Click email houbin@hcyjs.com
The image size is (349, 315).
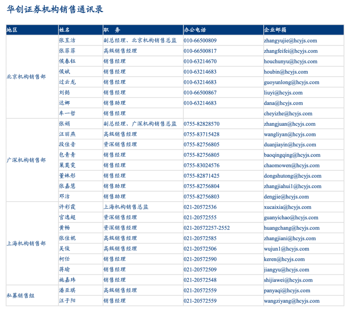[286, 72]
